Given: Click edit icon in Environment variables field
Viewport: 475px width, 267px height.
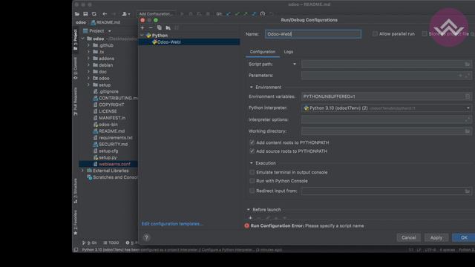Looking at the screenshot, I should click(x=467, y=96).
